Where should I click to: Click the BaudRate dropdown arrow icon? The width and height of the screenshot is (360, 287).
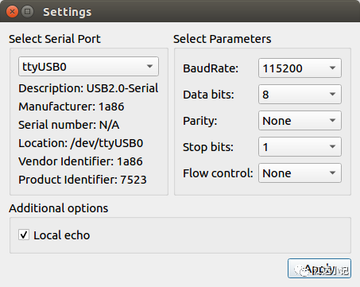[332, 68]
